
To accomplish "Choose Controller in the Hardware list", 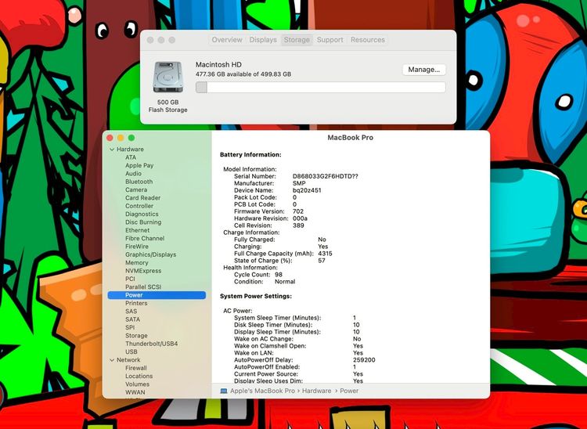I will point(139,206).
